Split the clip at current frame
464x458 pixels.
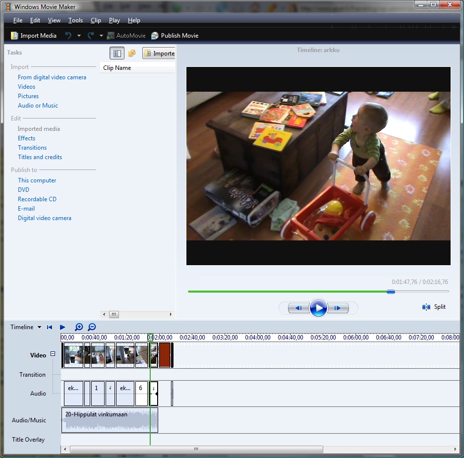coord(434,307)
